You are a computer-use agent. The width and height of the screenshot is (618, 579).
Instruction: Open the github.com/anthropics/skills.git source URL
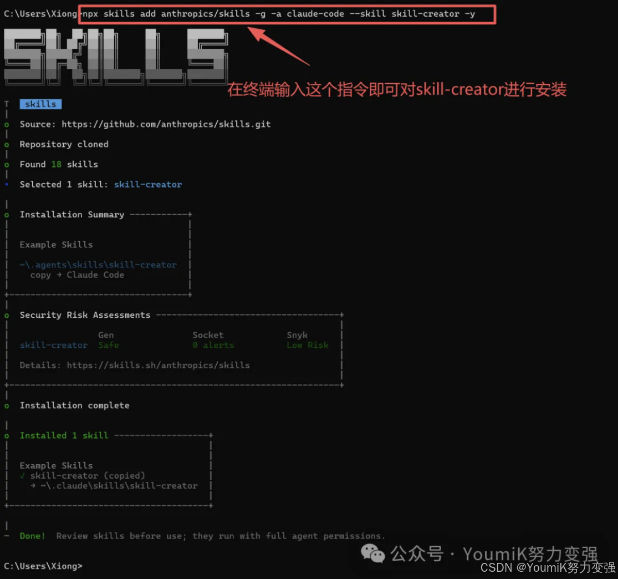[x=166, y=124]
